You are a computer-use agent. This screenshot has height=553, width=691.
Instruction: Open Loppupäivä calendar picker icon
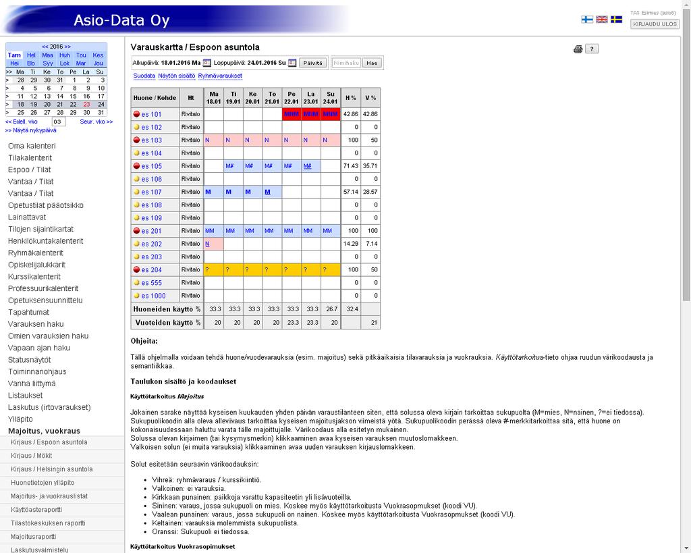tap(292, 63)
